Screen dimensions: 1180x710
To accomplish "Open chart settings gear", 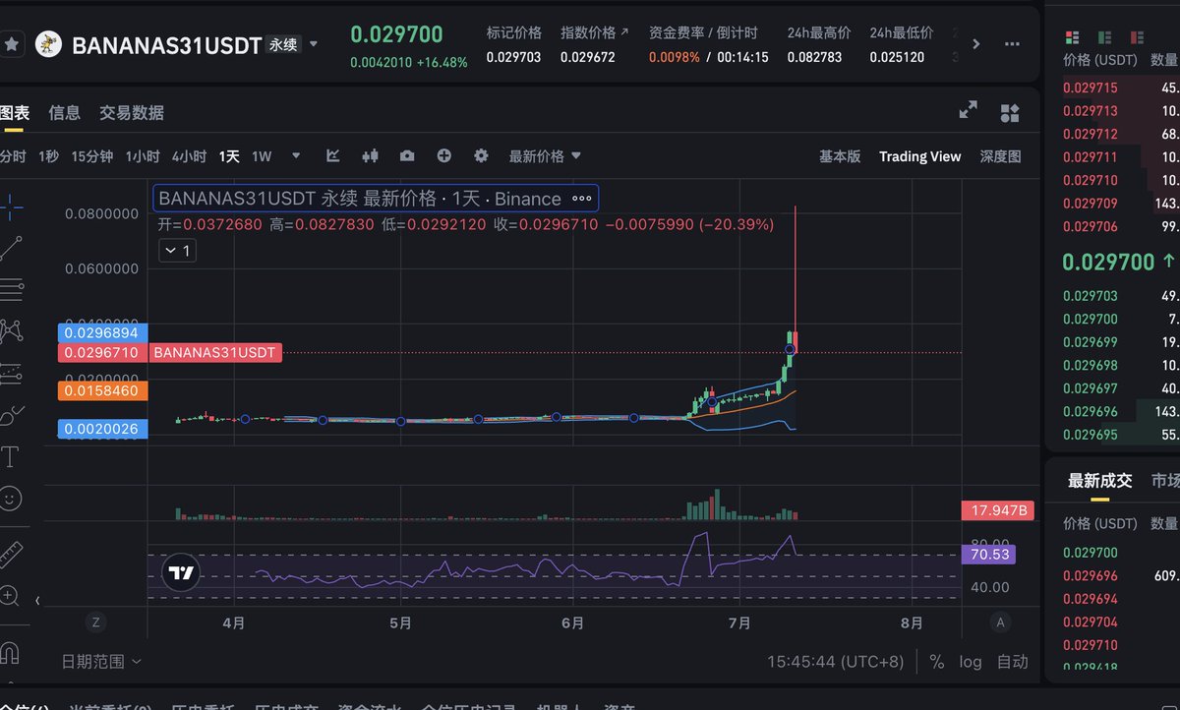I will coord(481,155).
